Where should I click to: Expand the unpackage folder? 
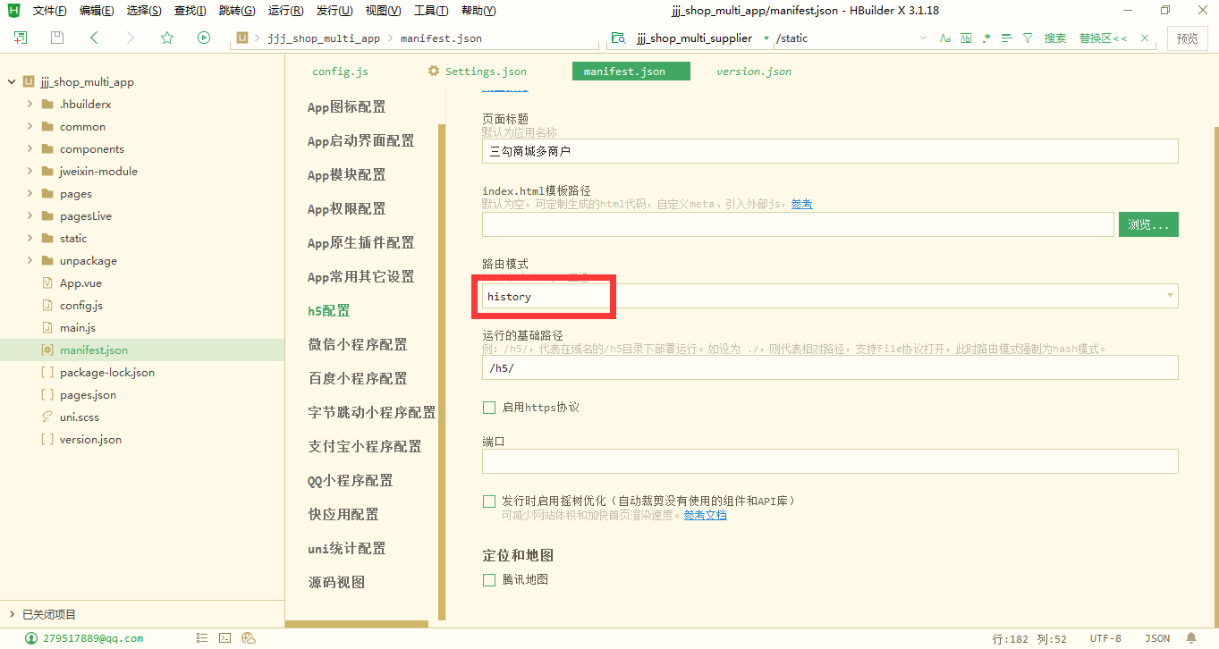pos(30,261)
